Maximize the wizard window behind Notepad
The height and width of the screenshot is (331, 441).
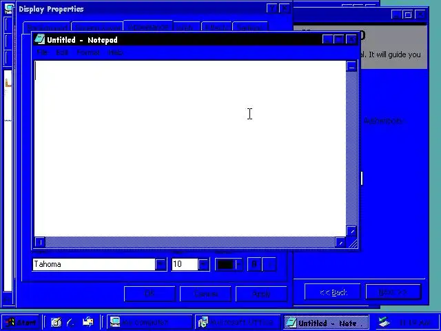tap(408, 14)
